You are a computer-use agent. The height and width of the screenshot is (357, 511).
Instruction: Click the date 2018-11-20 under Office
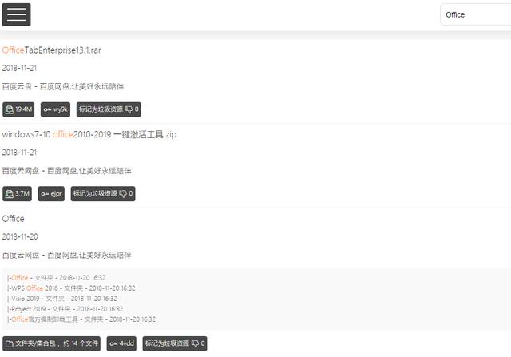(x=20, y=236)
